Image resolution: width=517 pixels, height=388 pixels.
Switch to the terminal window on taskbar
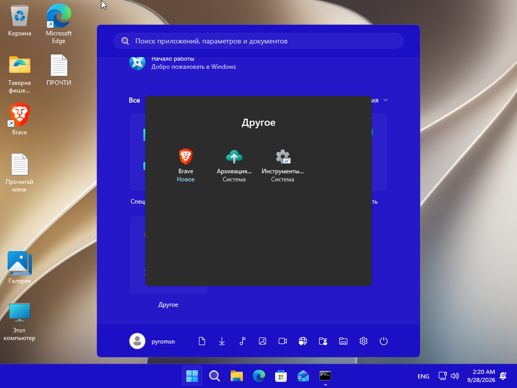coord(326,376)
